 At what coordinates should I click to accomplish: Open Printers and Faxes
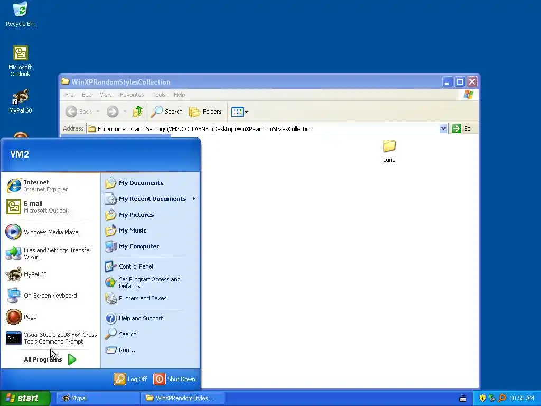(151, 298)
